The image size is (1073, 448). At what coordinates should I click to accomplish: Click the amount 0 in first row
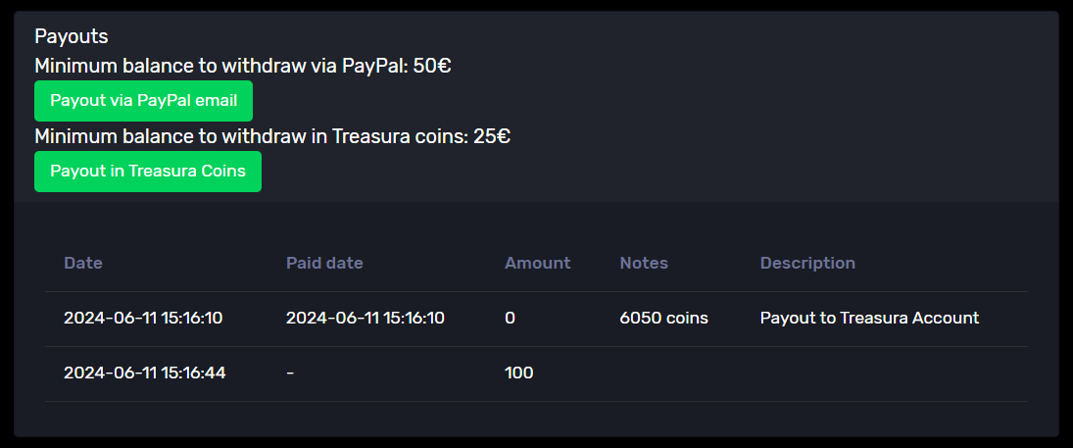pos(510,318)
